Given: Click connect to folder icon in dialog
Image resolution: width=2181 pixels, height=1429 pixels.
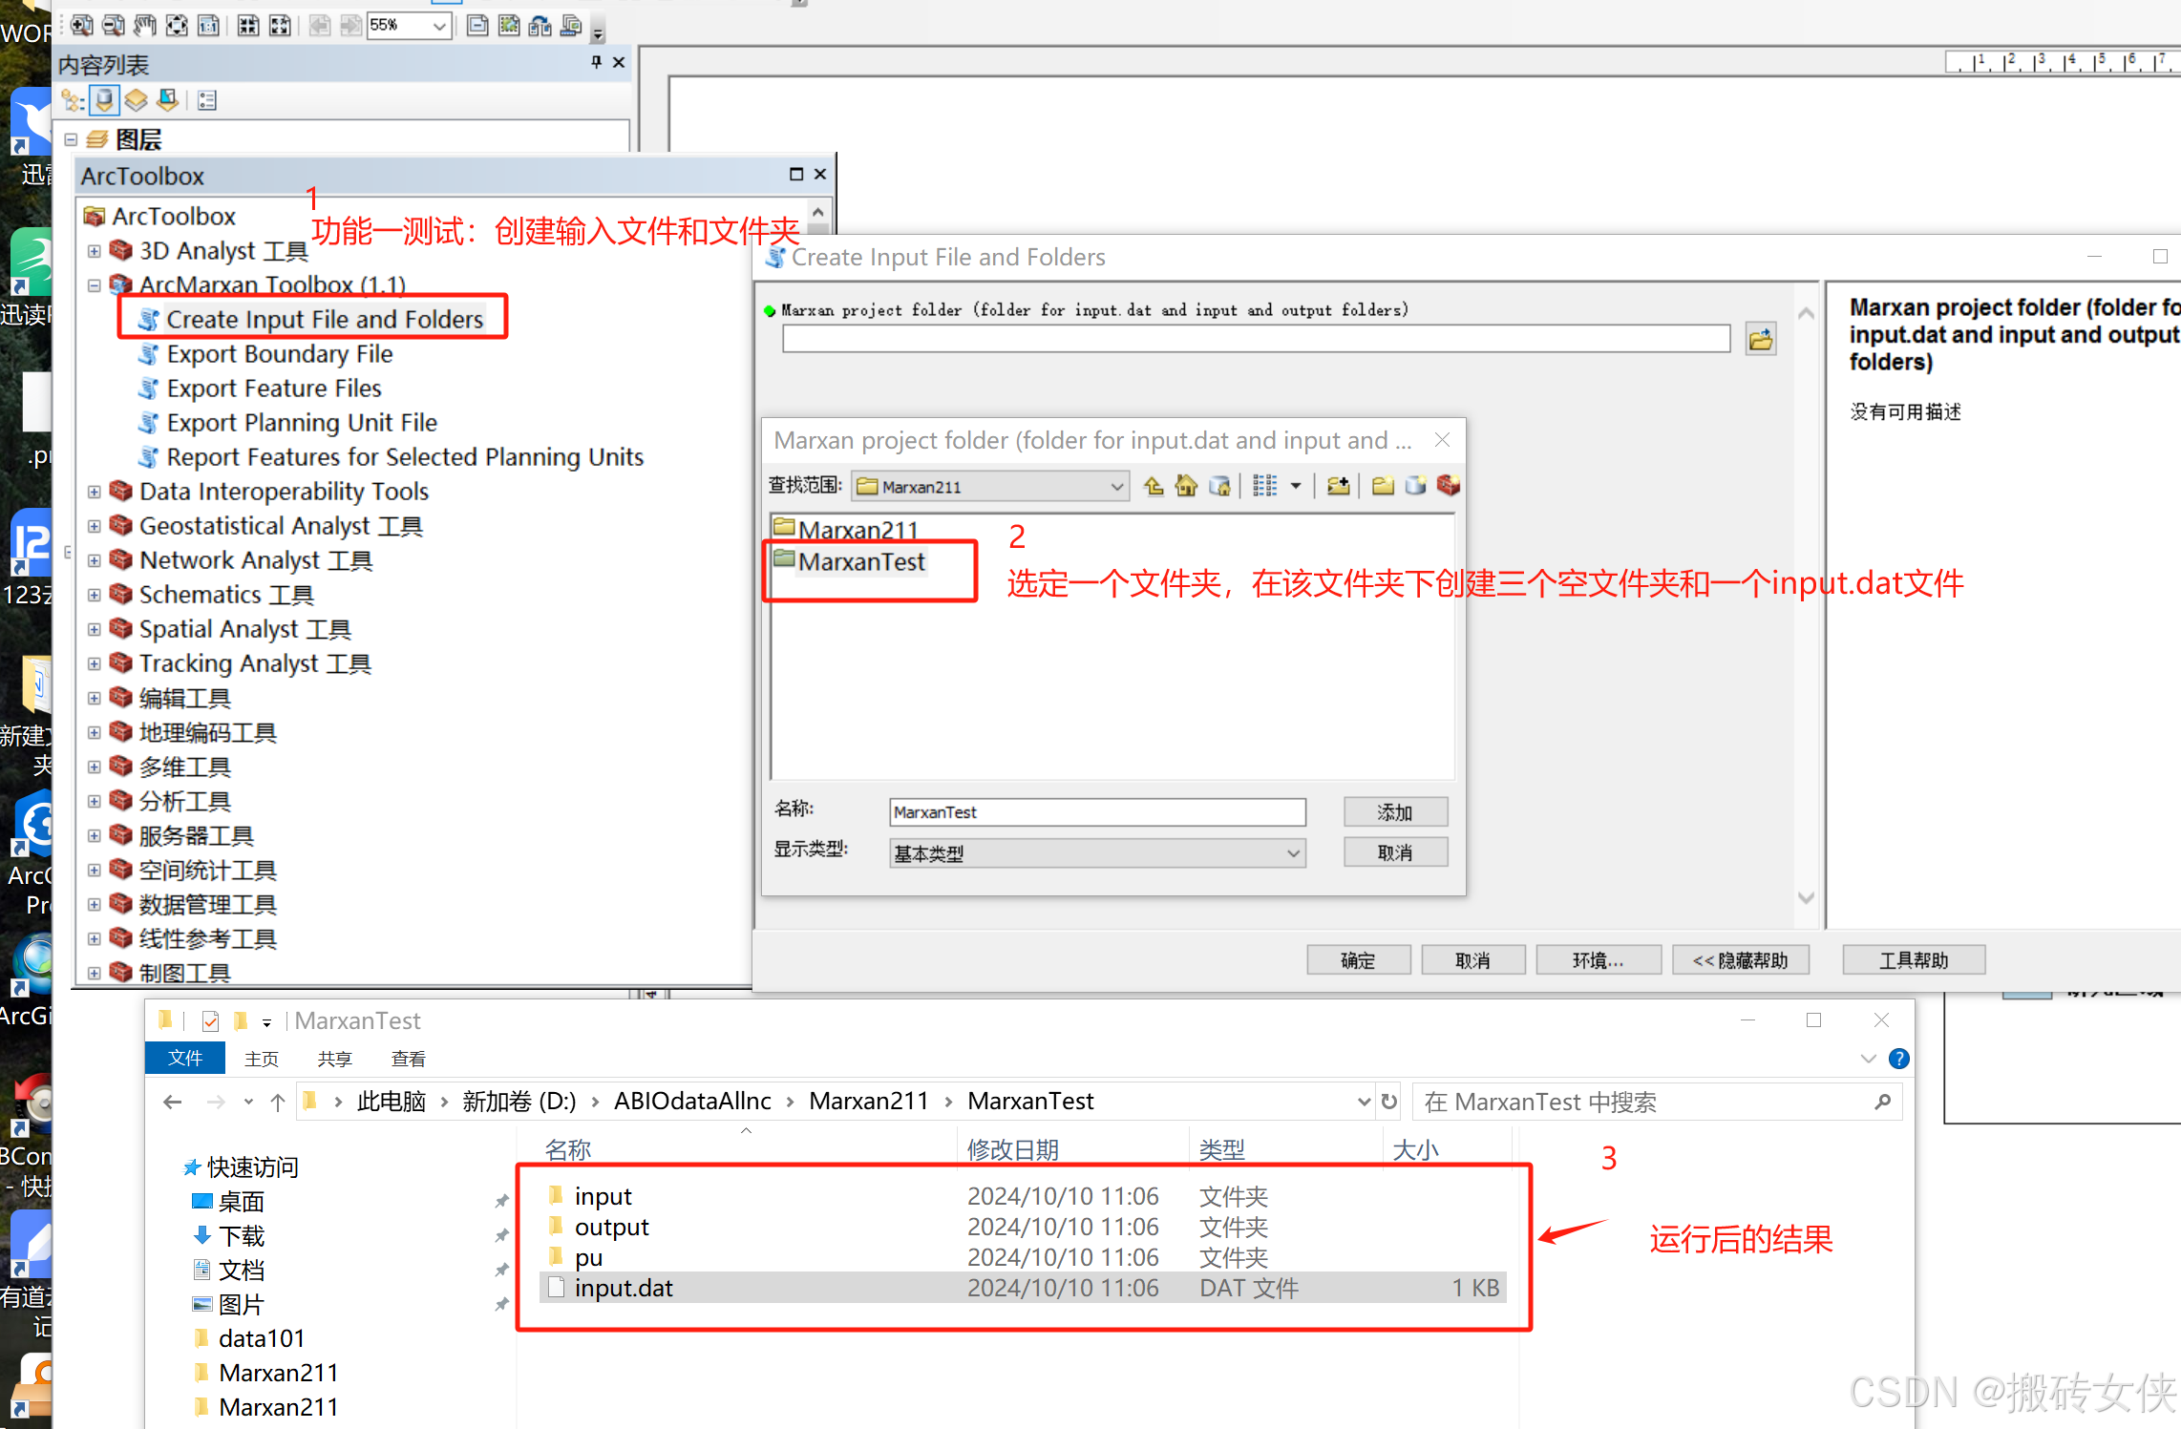Looking at the screenshot, I should coord(1338,487).
